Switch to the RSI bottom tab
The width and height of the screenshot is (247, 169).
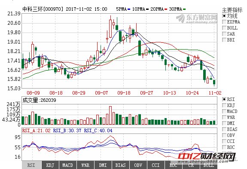pos(31,165)
